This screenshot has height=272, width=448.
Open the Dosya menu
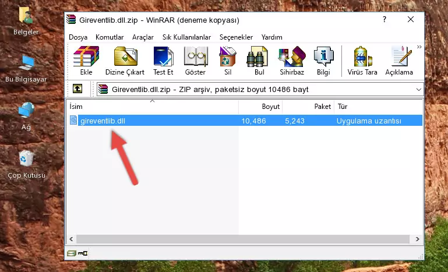click(x=78, y=37)
